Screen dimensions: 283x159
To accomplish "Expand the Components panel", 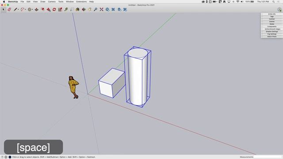I will pos(272,26).
